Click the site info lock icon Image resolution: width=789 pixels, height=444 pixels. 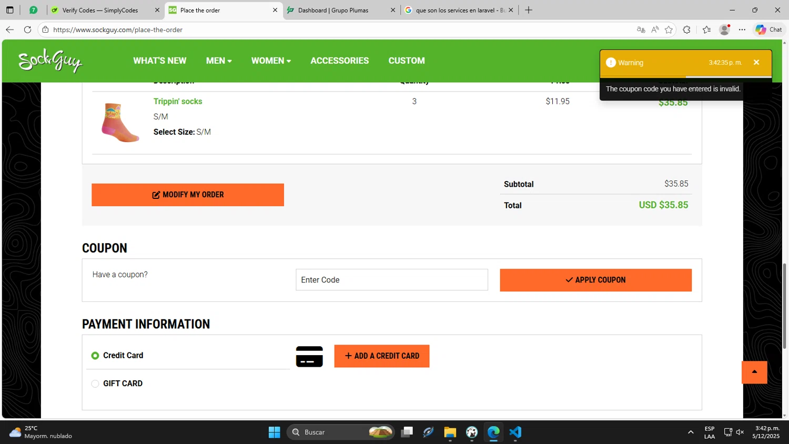point(45,29)
